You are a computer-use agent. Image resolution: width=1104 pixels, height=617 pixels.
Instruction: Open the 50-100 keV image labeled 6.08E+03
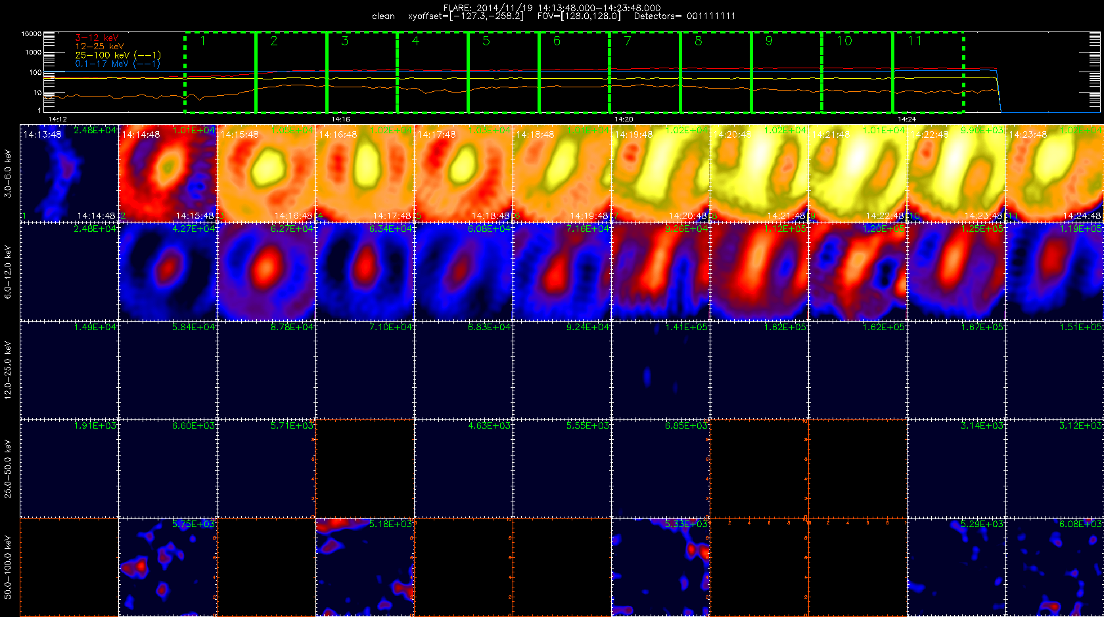tap(1055, 567)
